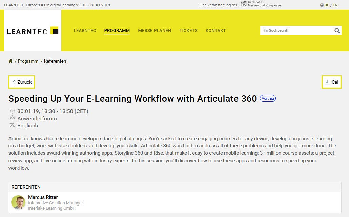Open the TICKETS menu item
This screenshot has height=217, width=349.
[x=188, y=30]
